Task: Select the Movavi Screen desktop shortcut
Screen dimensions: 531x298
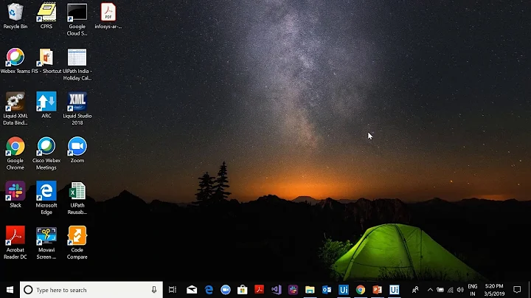Action: [46, 243]
